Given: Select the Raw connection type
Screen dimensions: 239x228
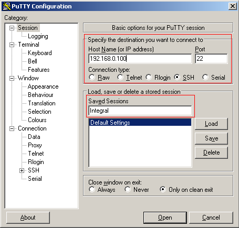Looking at the screenshot, I should pyautogui.click(x=92, y=77).
